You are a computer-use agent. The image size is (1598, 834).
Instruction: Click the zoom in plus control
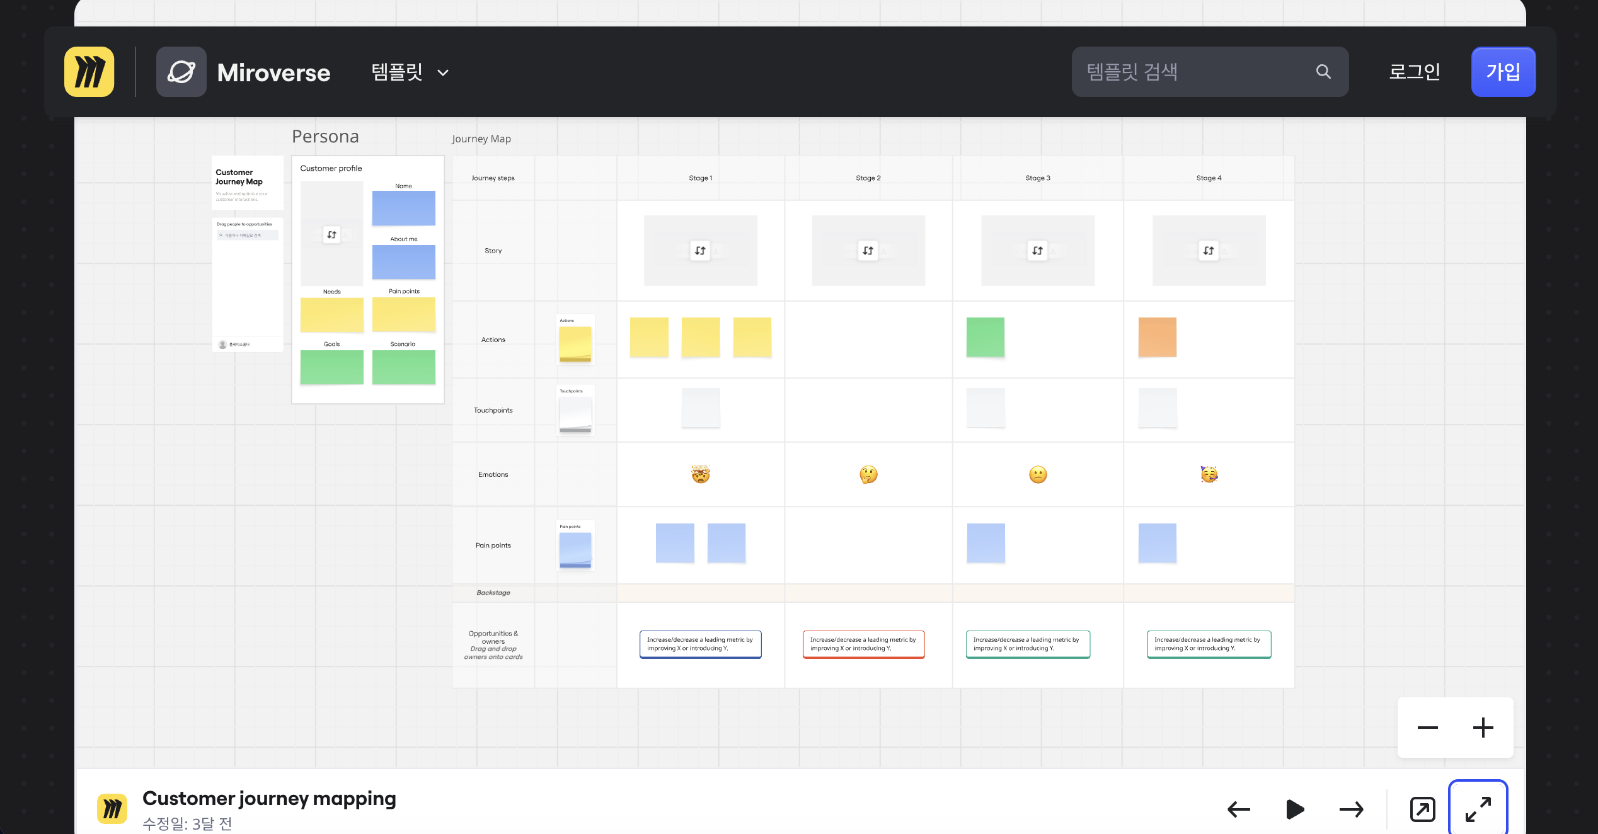[1482, 728]
